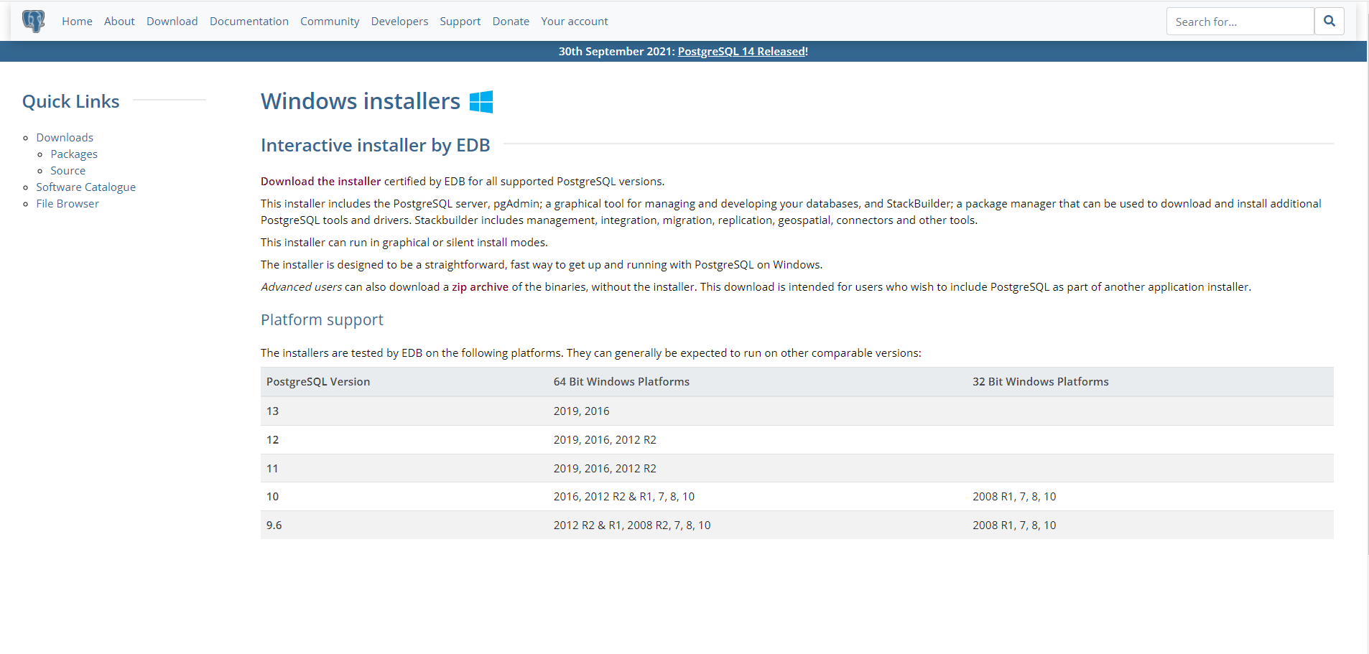1369x654 pixels.
Task: Follow the zip archive link
Action: tap(480, 287)
